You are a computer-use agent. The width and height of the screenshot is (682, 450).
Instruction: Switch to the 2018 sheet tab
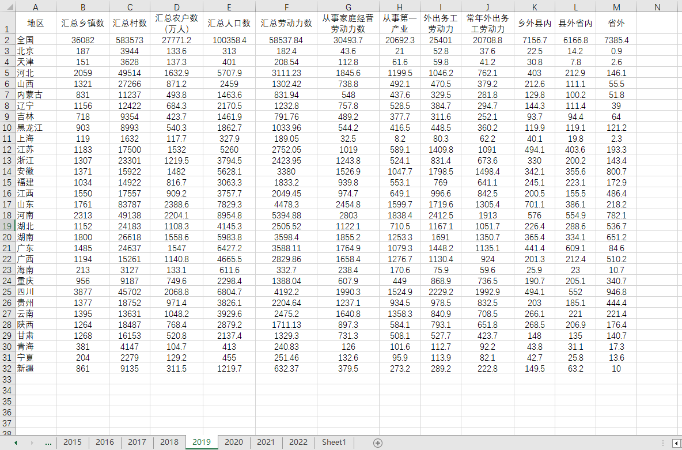[169, 442]
